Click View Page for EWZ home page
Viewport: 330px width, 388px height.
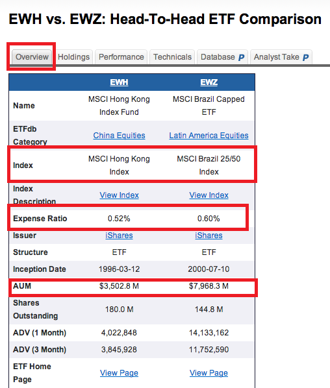tap(209, 373)
